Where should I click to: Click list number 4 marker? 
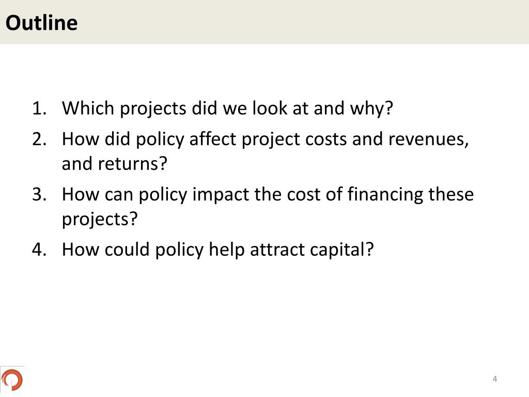tap(39, 250)
